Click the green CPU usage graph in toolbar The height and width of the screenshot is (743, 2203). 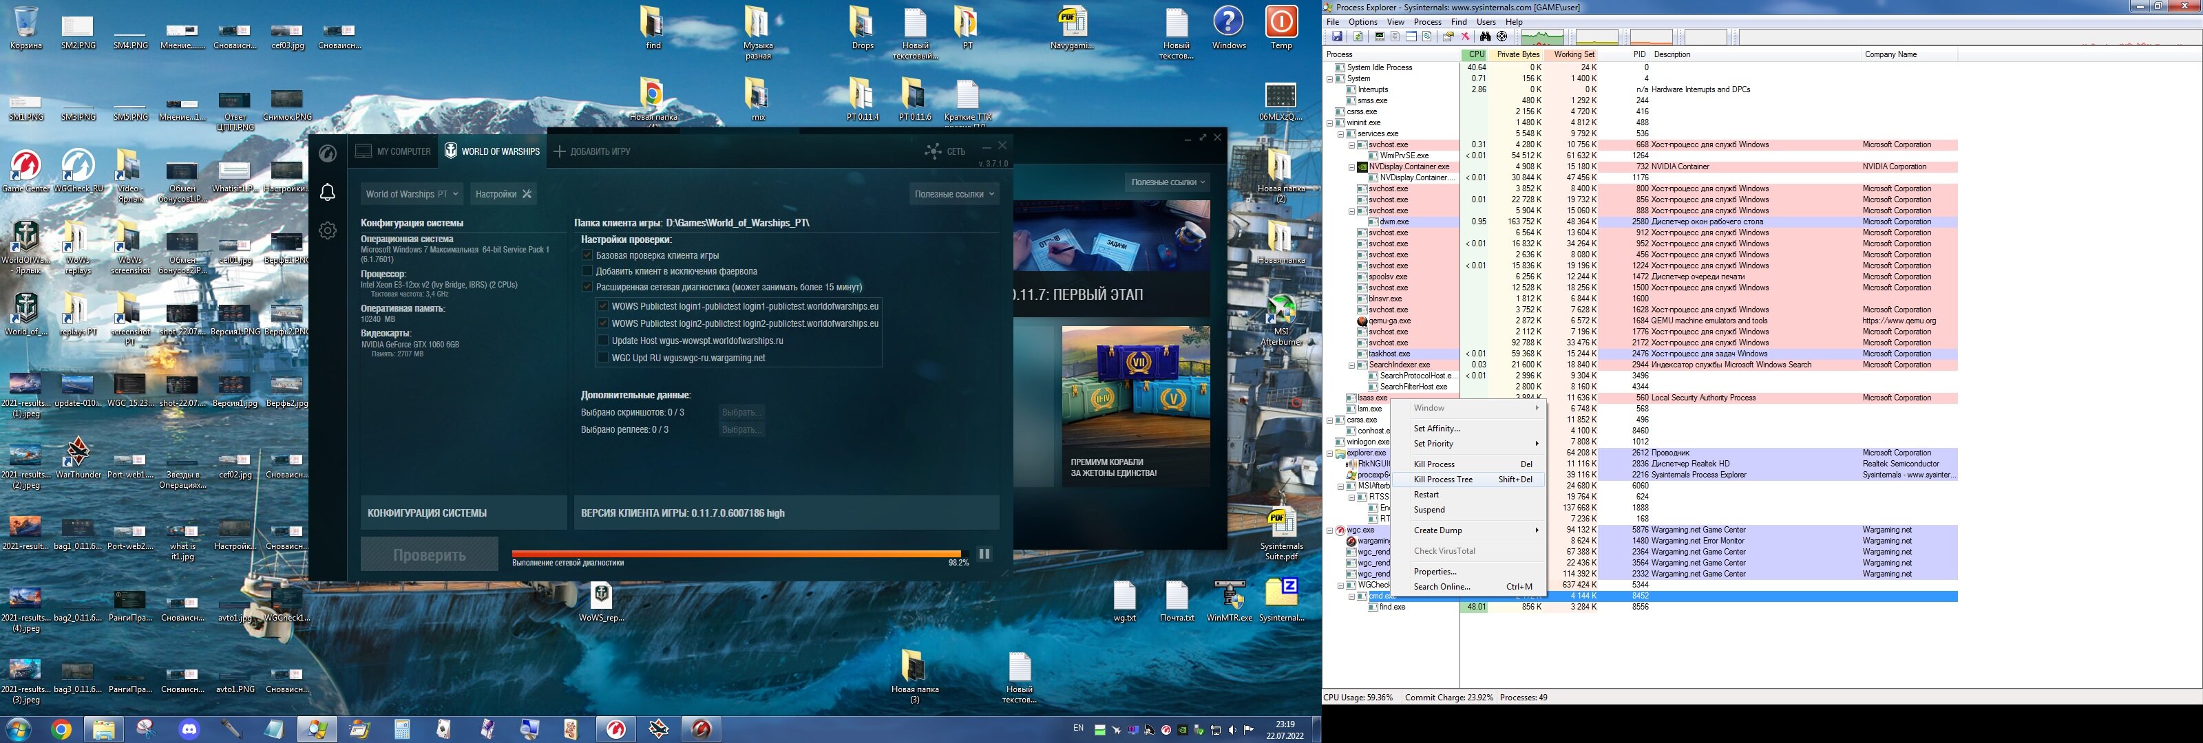[1543, 38]
